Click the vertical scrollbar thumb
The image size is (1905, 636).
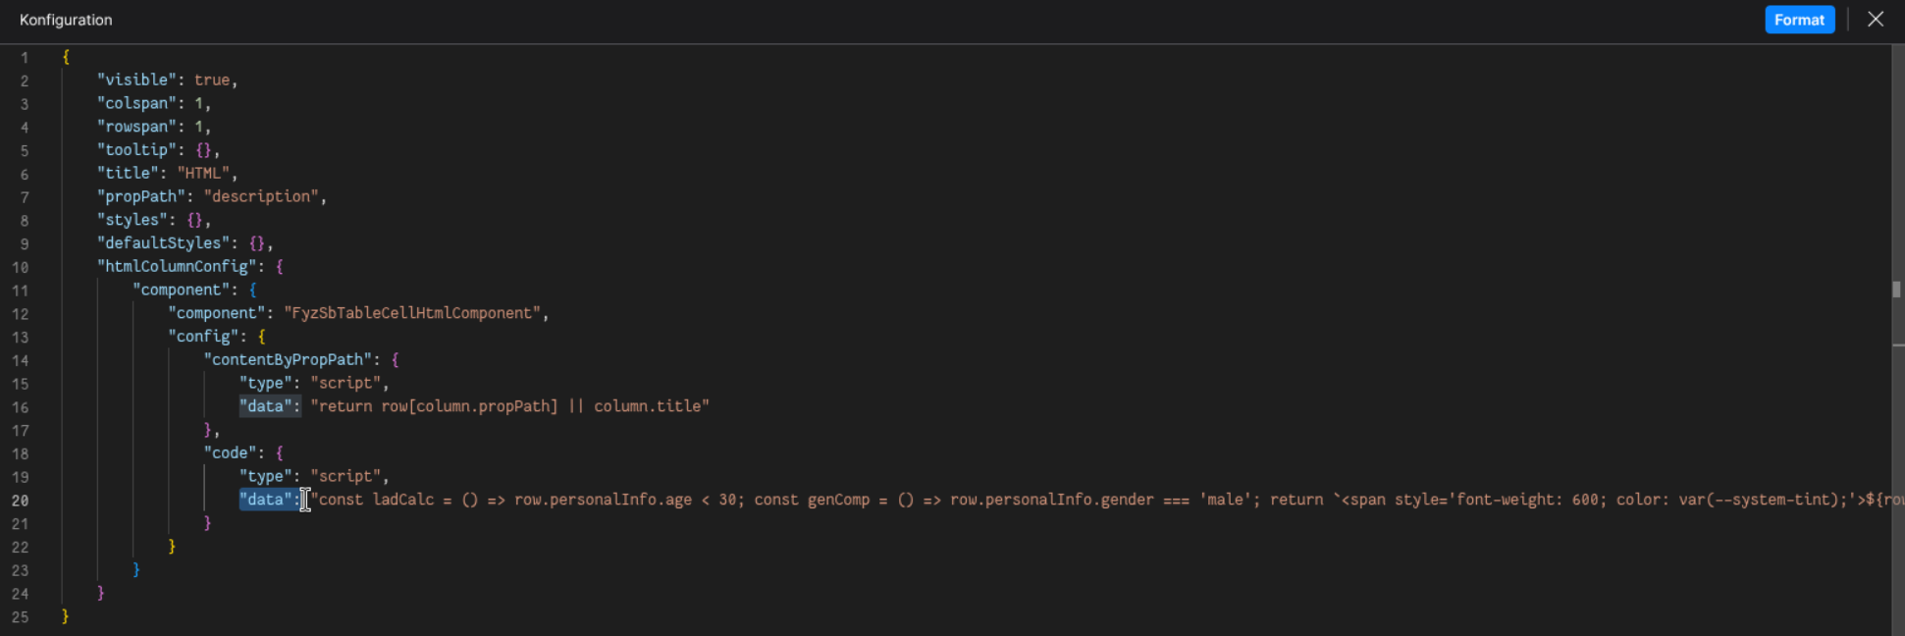[1896, 290]
